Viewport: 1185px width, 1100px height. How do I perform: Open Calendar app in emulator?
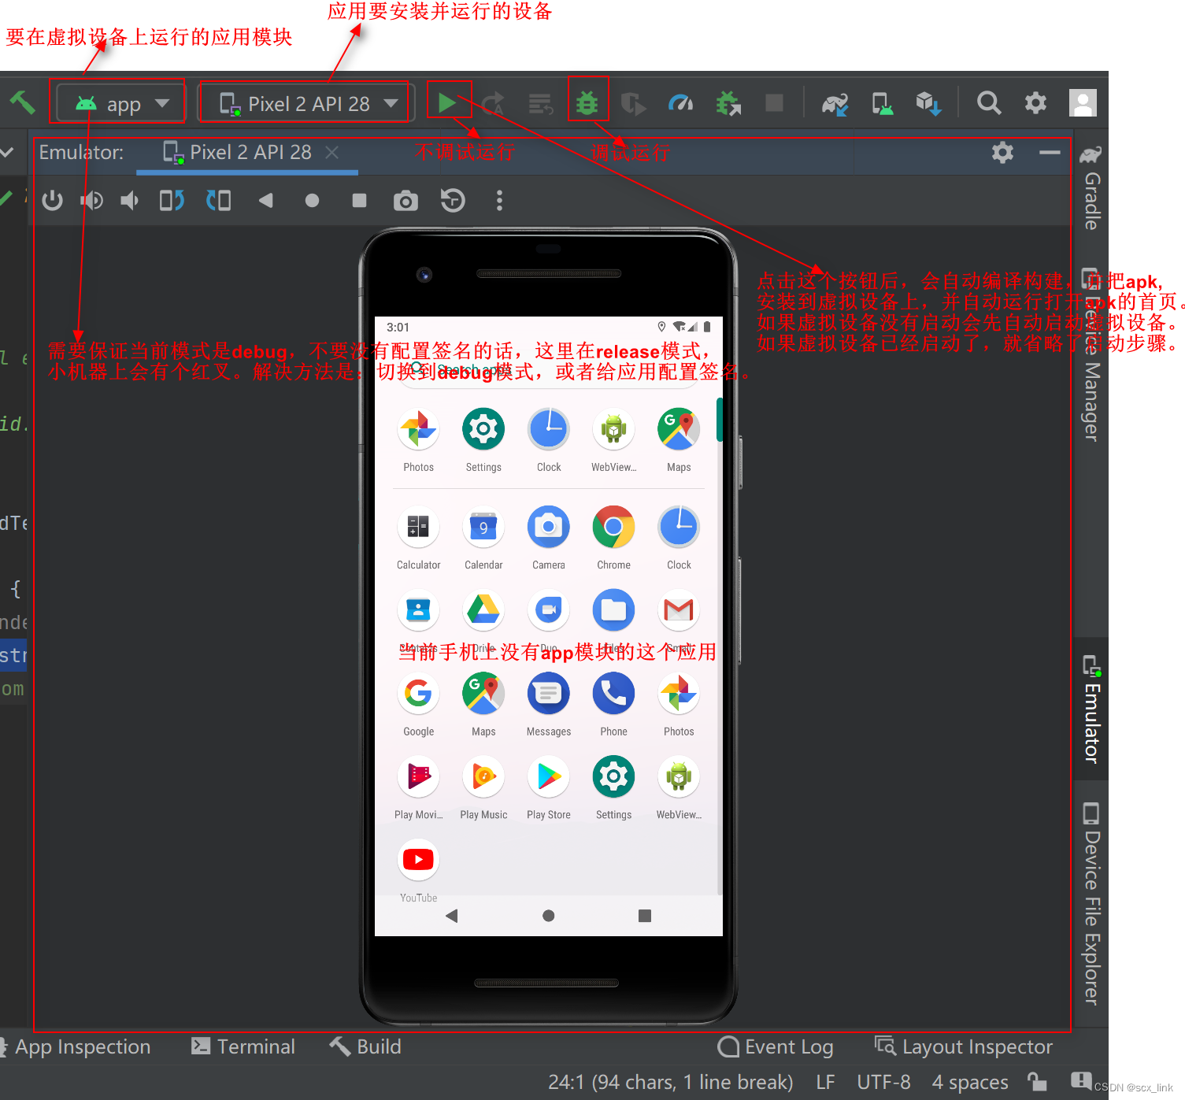click(x=483, y=537)
